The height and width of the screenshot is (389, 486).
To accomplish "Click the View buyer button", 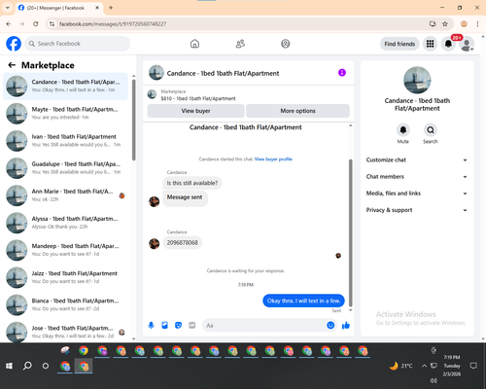I will click(x=195, y=111).
